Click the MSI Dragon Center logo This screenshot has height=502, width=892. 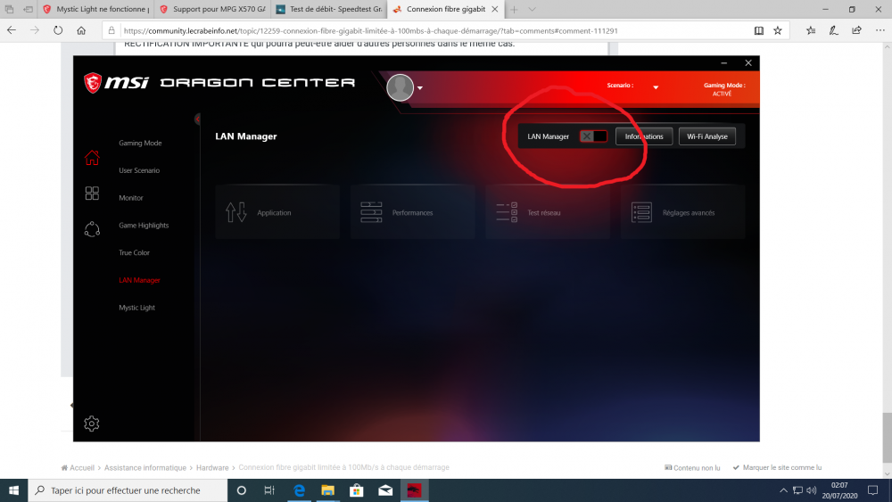(x=219, y=82)
